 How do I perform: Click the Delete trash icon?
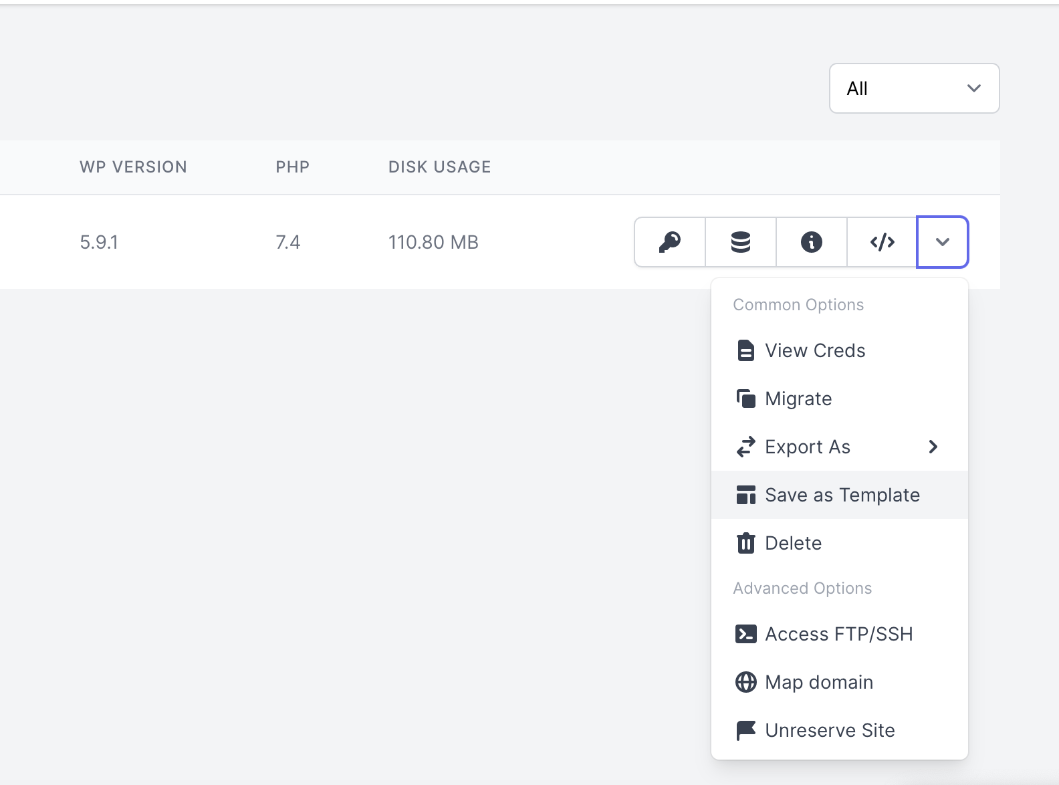click(x=745, y=543)
